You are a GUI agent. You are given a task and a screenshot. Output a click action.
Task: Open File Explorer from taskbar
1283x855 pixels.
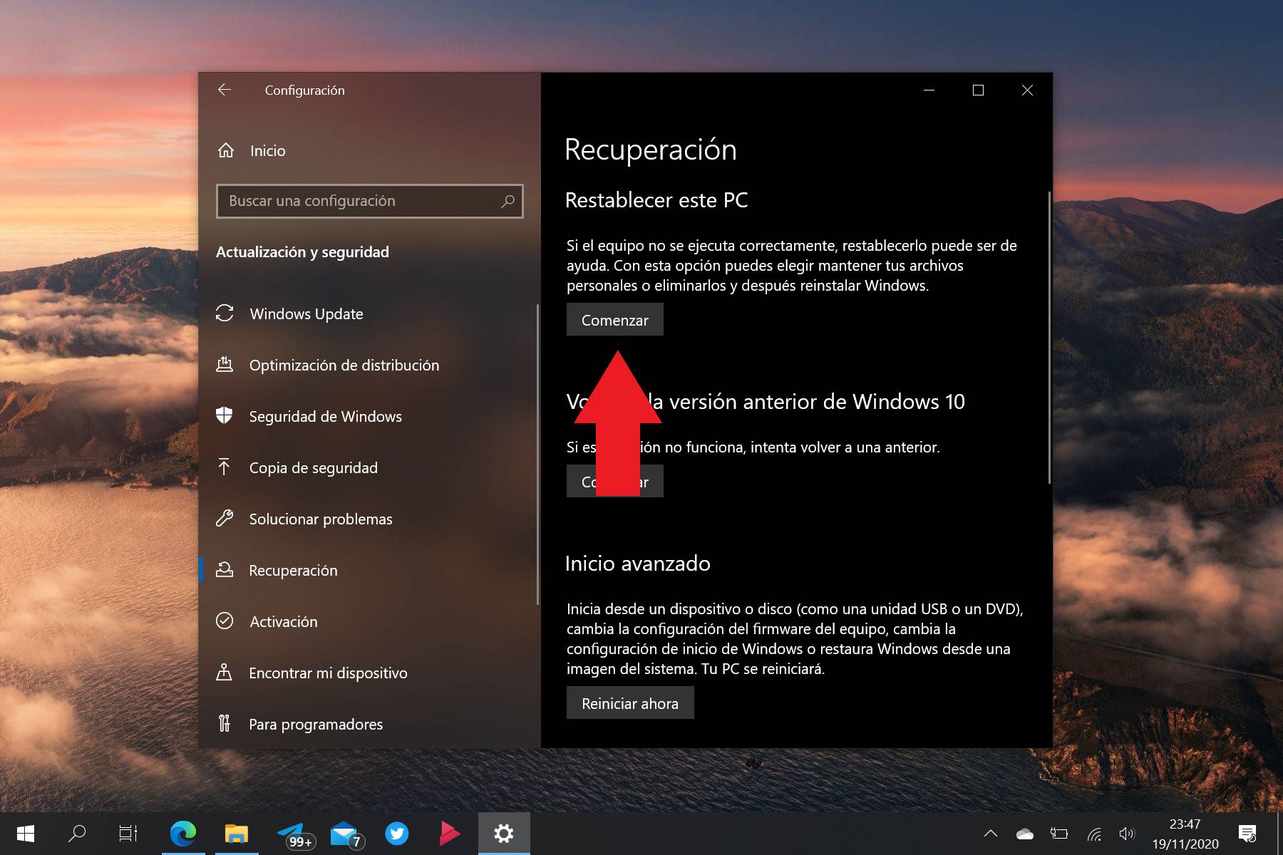pos(237,833)
